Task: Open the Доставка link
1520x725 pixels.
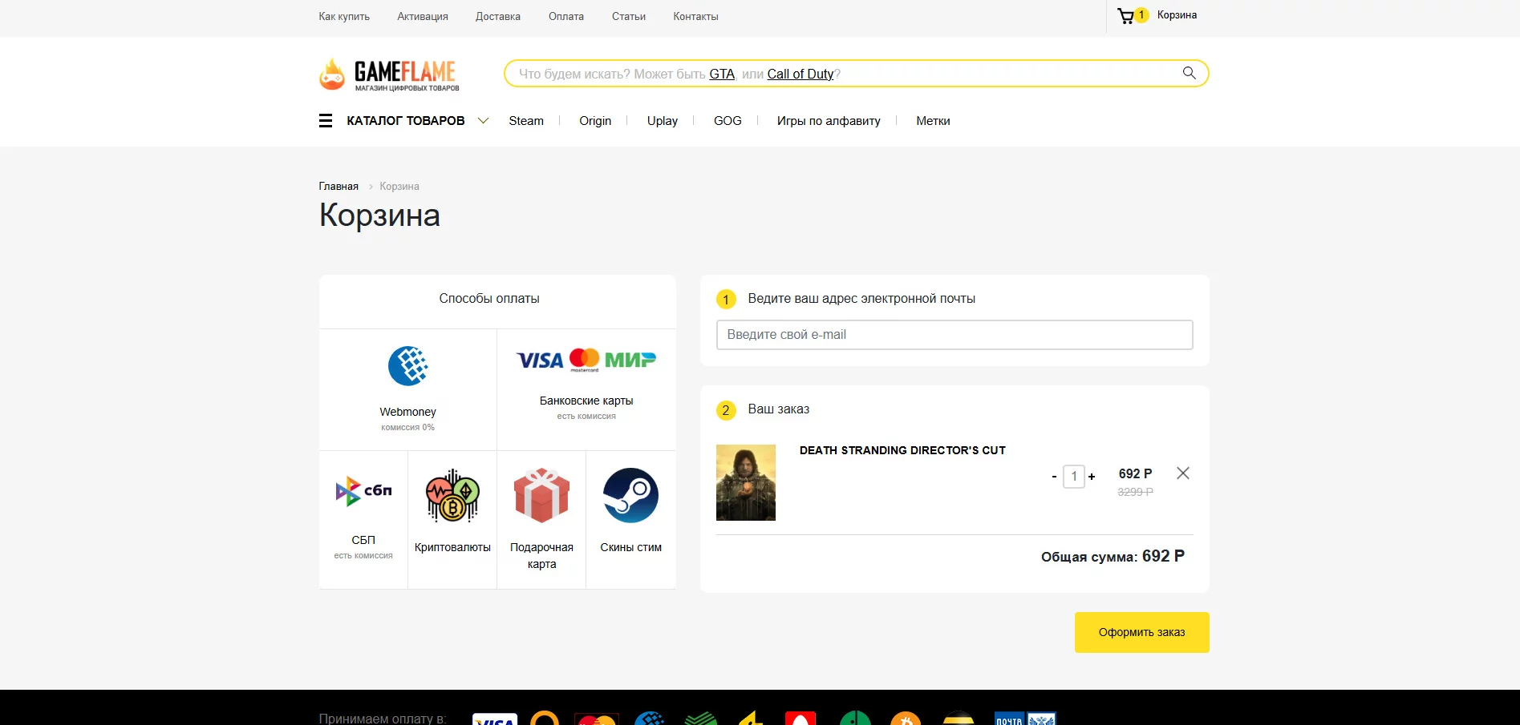Action: pyautogui.click(x=498, y=17)
